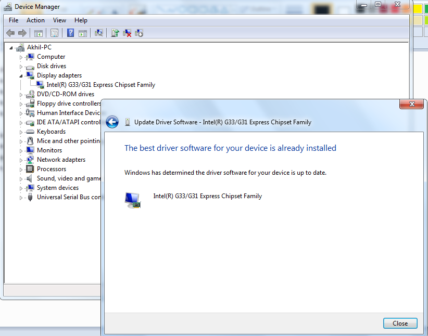Screen dimensions: 428x336
Task: Click heading 'The best driver software for your device is already installed'
Action: click(x=230, y=148)
